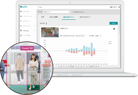This screenshot has height=95, width=138.
Task: Select the media clip sidebar icon
Action: click(x=21, y=16)
